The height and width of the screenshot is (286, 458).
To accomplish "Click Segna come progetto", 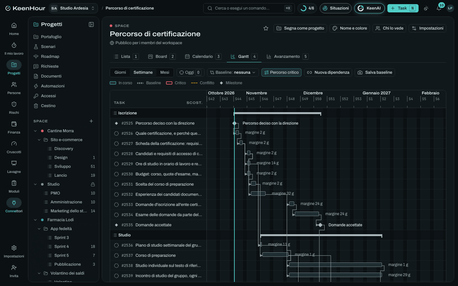I will click(x=300, y=28).
